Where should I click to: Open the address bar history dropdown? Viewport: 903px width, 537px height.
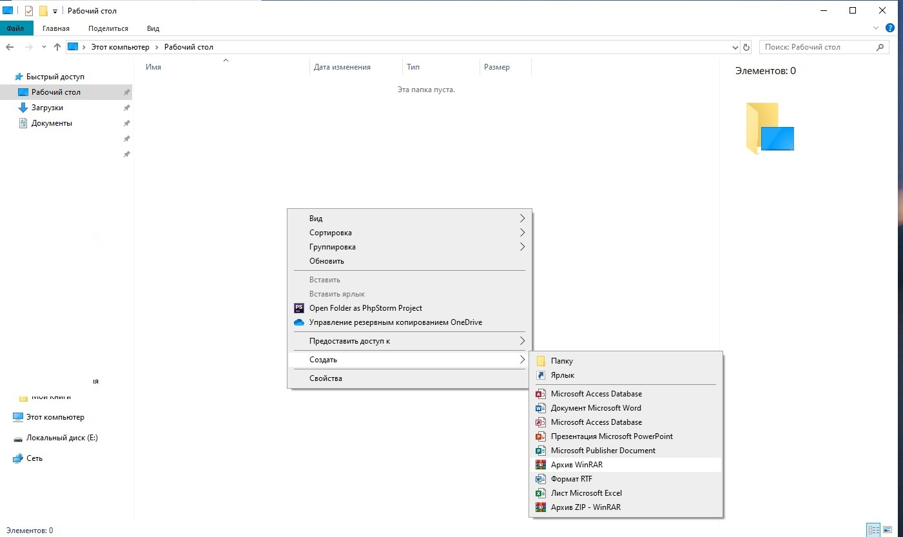point(735,47)
